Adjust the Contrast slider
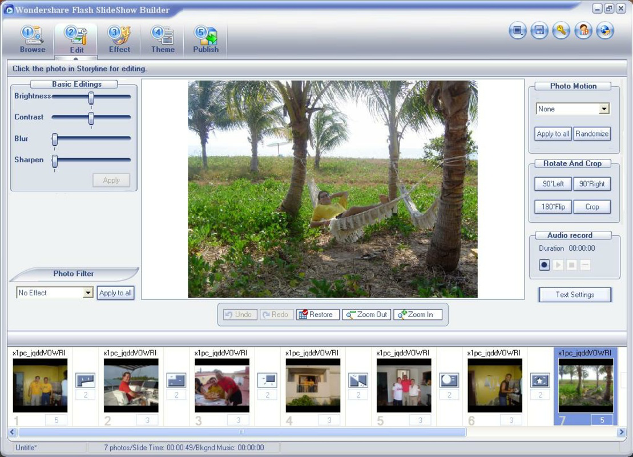 pos(91,118)
